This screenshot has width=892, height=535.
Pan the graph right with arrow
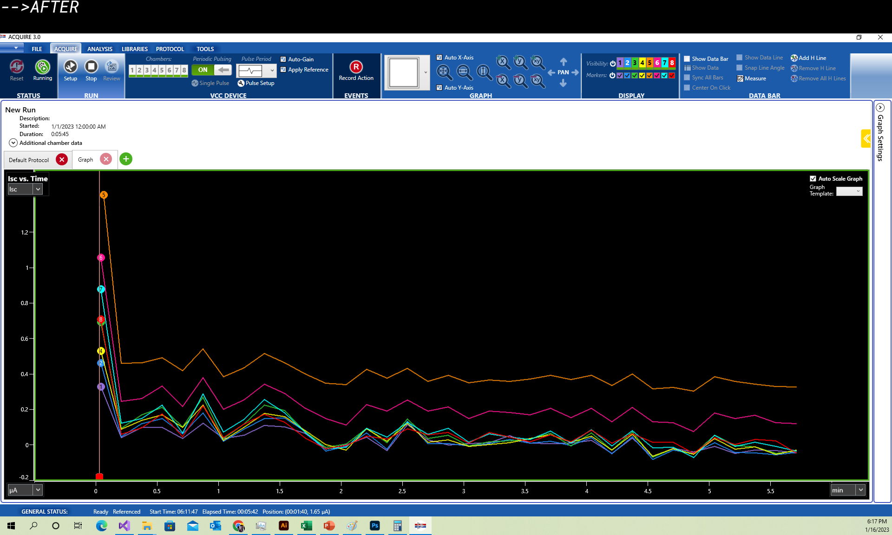tap(575, 72)
